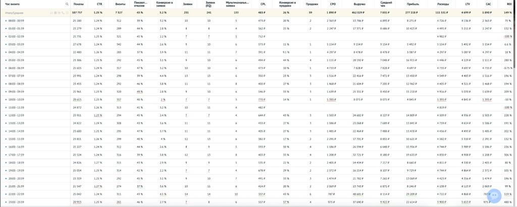Click the underlined 48 681 ₽ revenue value
Viewport: 517px width, 207px height.
click(358, 194)
